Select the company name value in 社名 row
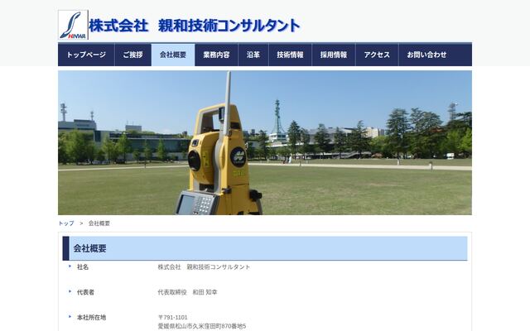The image size is (530, 331). 204,266
